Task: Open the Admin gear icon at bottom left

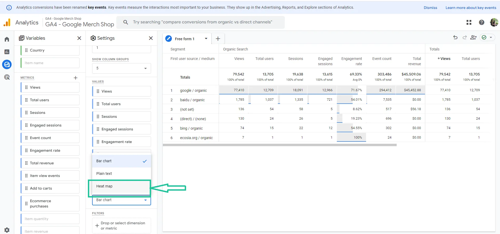Action: (7, 230)
